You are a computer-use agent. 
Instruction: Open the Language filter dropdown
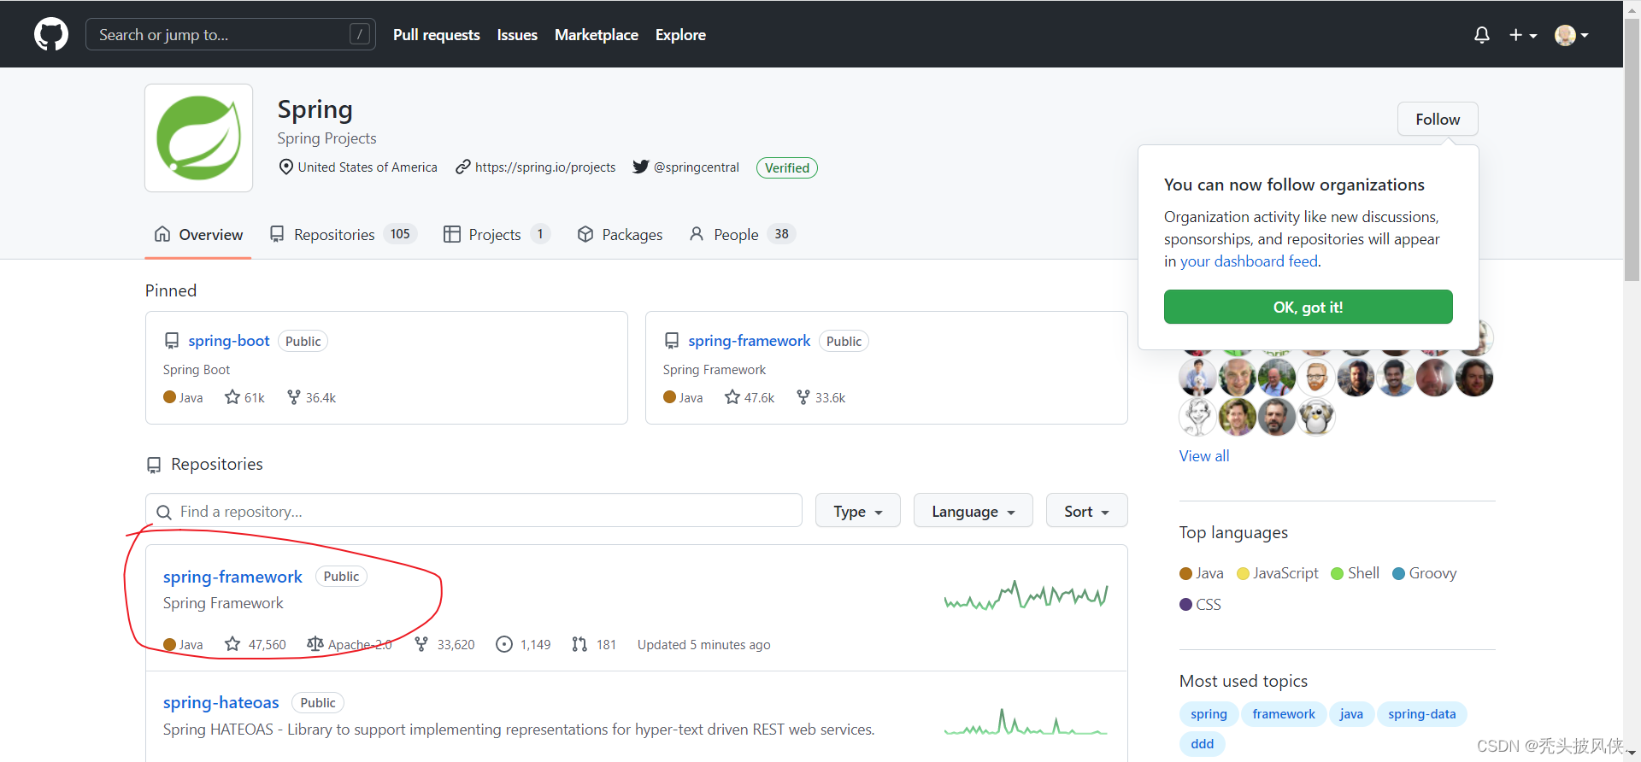pyautogui.click(x=973, y=511)
